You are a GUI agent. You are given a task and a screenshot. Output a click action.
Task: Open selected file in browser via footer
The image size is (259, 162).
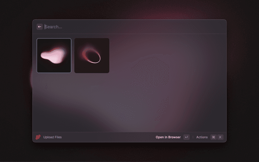click(168, 137)
